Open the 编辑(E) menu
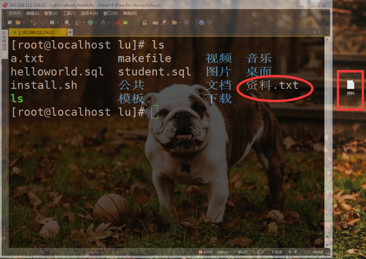This screenshot has width=366, height=259. pos(33,13)
